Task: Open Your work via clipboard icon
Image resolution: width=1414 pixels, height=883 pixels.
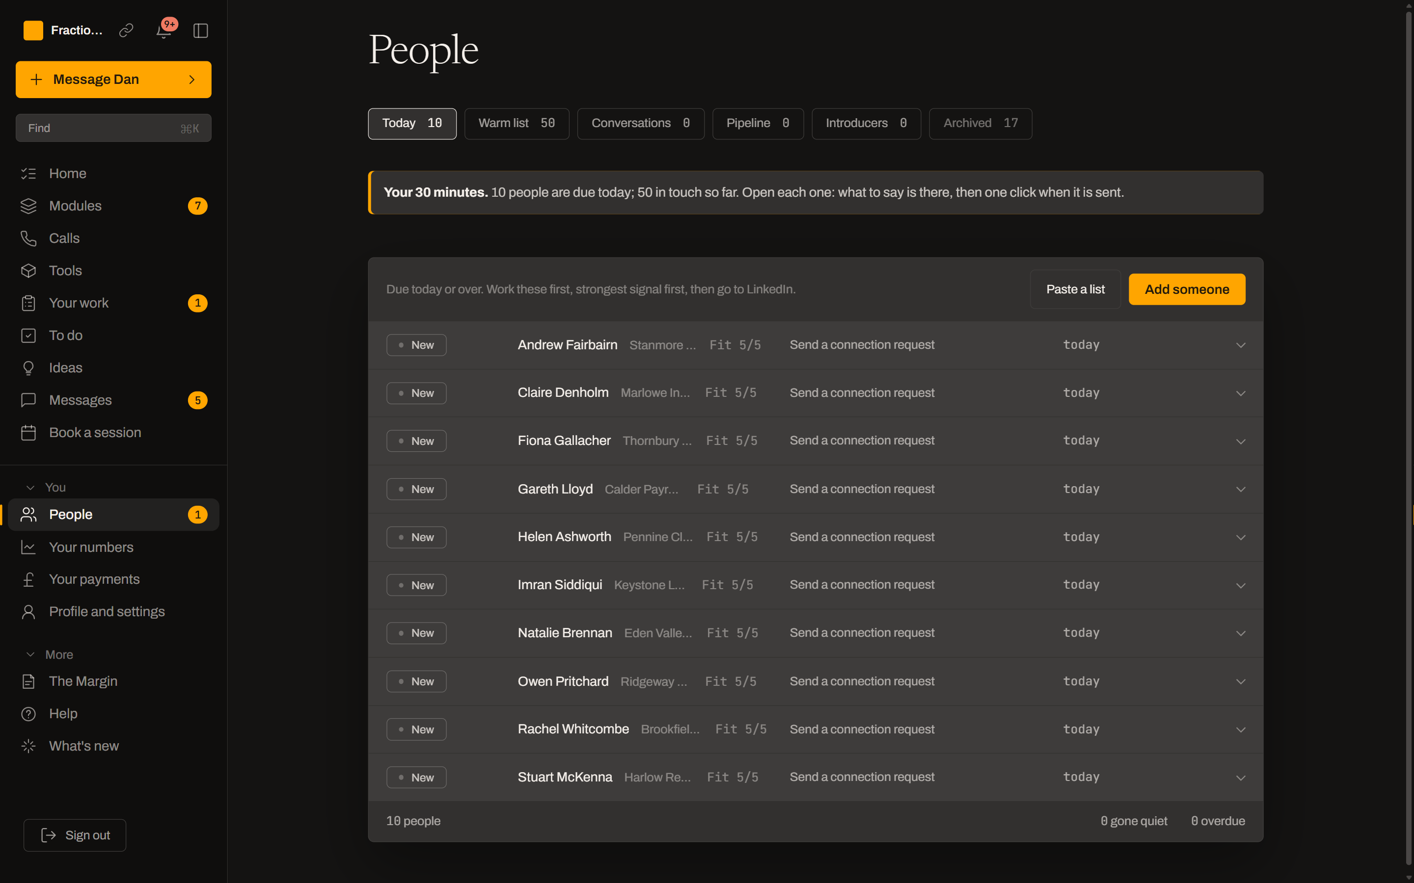Action: point(28,303)
